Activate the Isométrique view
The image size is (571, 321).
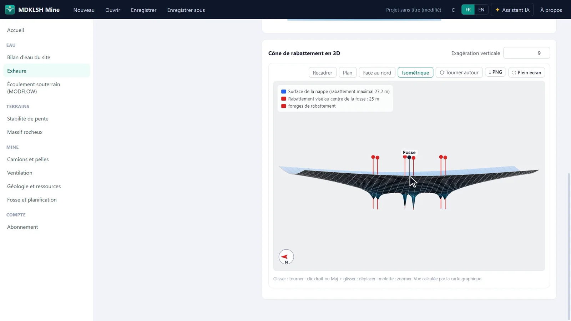(415, 72)
